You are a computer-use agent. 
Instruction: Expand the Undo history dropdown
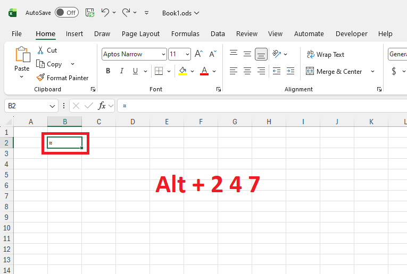[x=114, y=12]
